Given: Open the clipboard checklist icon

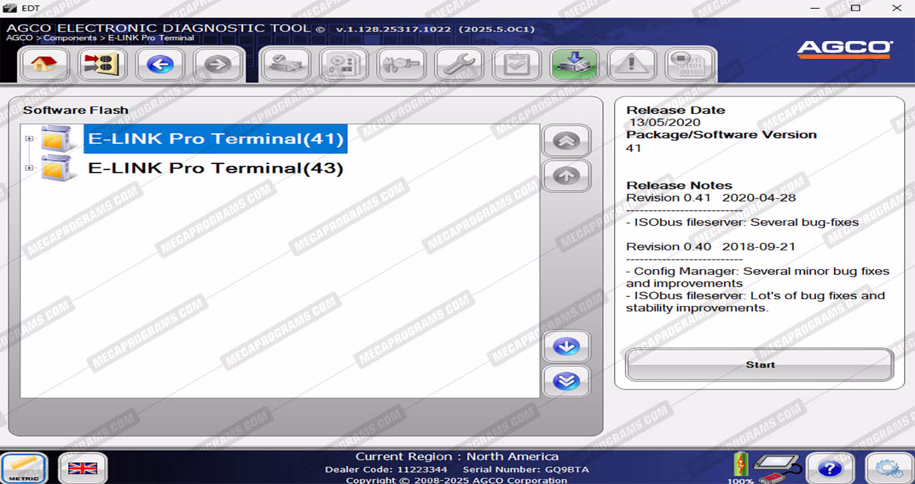Looking at the screenshot, I should pyautogui.click(x=516, y=65).
